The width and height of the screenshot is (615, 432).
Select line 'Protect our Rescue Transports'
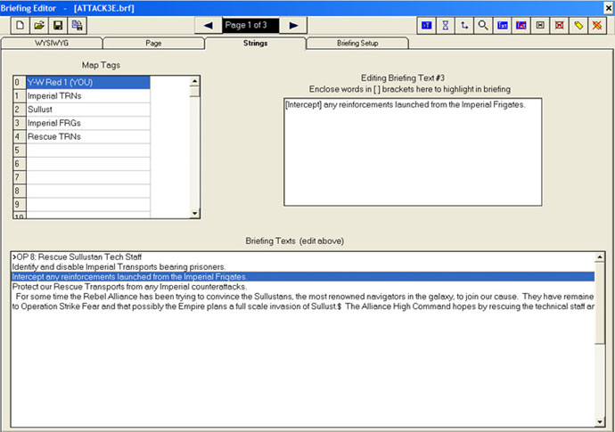click(x=303, y=287)
